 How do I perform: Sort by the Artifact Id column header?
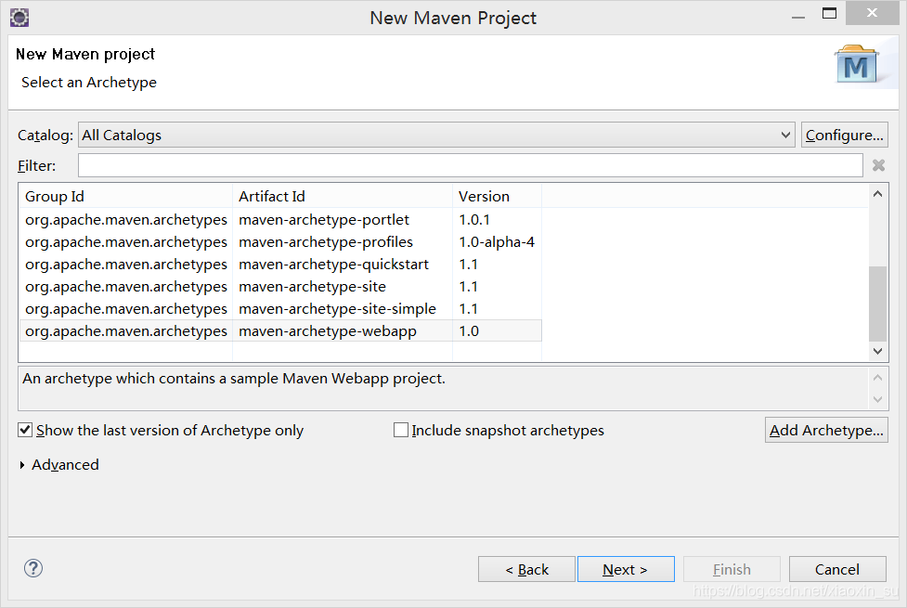343,196
